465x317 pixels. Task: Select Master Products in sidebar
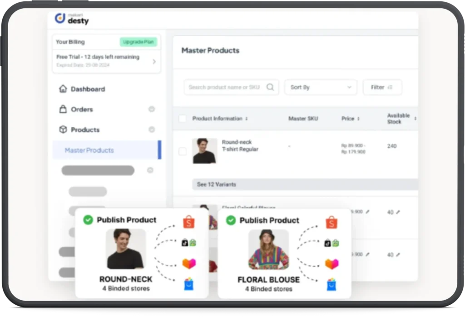pos(89,150)
